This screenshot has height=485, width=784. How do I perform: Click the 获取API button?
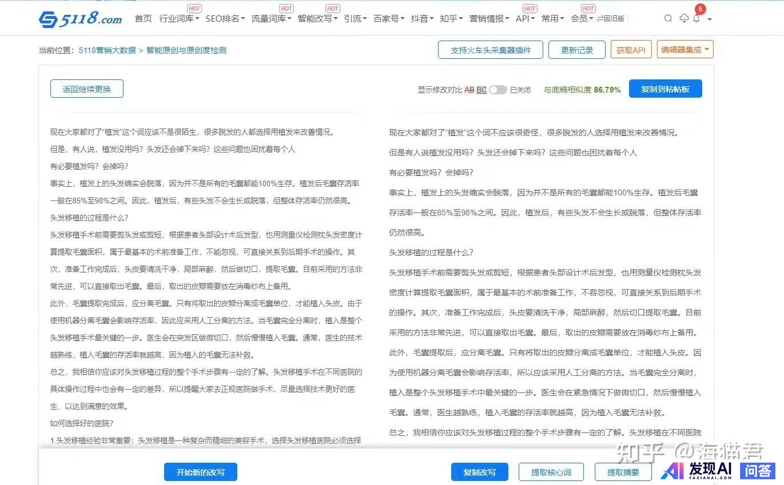pyautogui.click(x=631, y=50)
